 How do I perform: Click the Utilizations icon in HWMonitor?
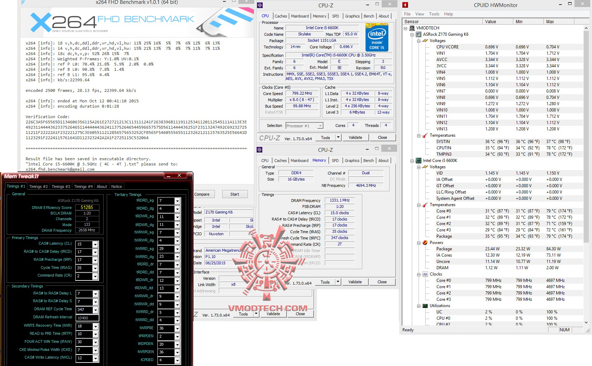pos(425,306)
